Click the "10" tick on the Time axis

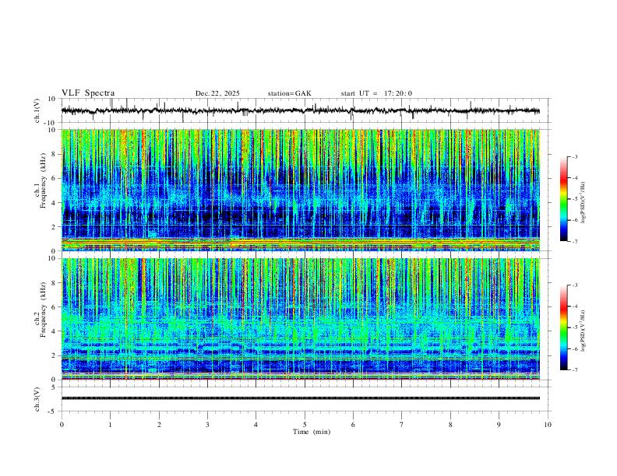(x=548, y=425)
